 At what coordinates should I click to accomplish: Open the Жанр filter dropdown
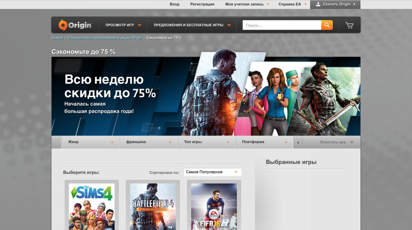tap(90, 142)
